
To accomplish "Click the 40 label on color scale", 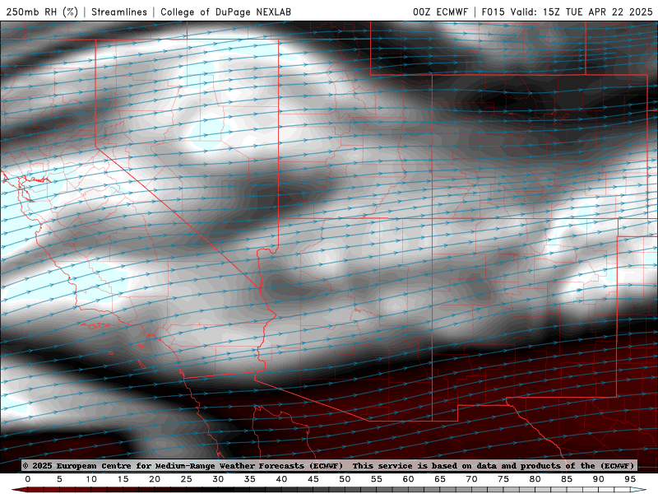I will tap(281, 479).
